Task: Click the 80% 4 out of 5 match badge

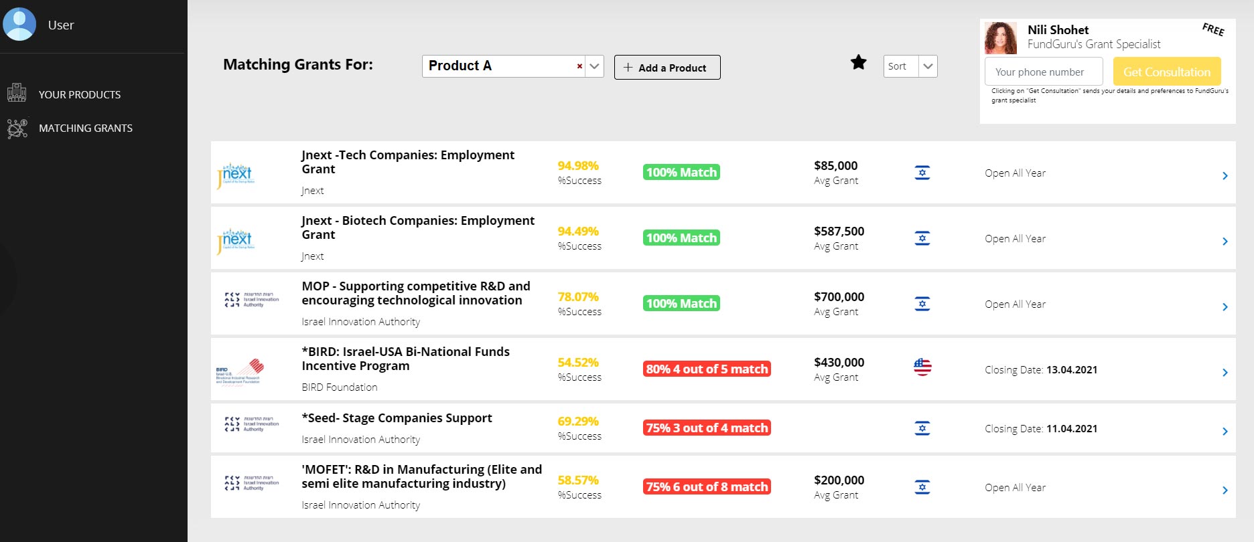Action: 707,369
